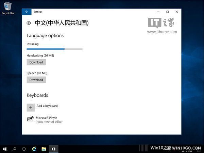This screenshot has width=204, height=153.
Task: Click the plus icon to add a keyboard
Action: pos(31,107)
